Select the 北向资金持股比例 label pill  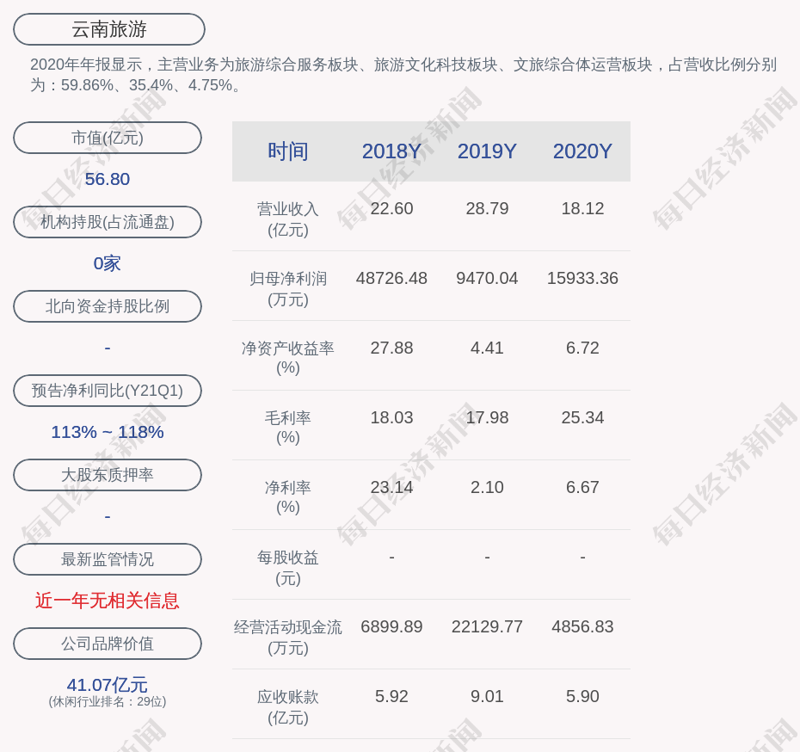[x=108, y=306]
